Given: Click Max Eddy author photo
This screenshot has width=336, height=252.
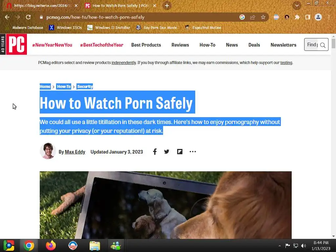Looking at the screenshot, I should tap(48, 151).
